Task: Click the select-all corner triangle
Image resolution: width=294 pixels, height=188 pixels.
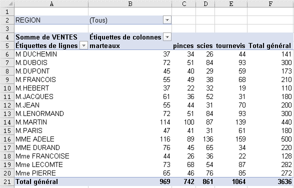Action: click(7, 3)
